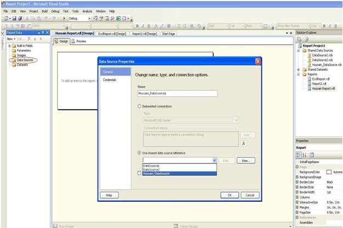Switch to the Preview tab
Image resolution: width=343 pixels, height=228 pixels.
coord(79,41)
